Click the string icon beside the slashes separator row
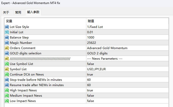Viewport: 173px width, 107px height. click(7, 59)
